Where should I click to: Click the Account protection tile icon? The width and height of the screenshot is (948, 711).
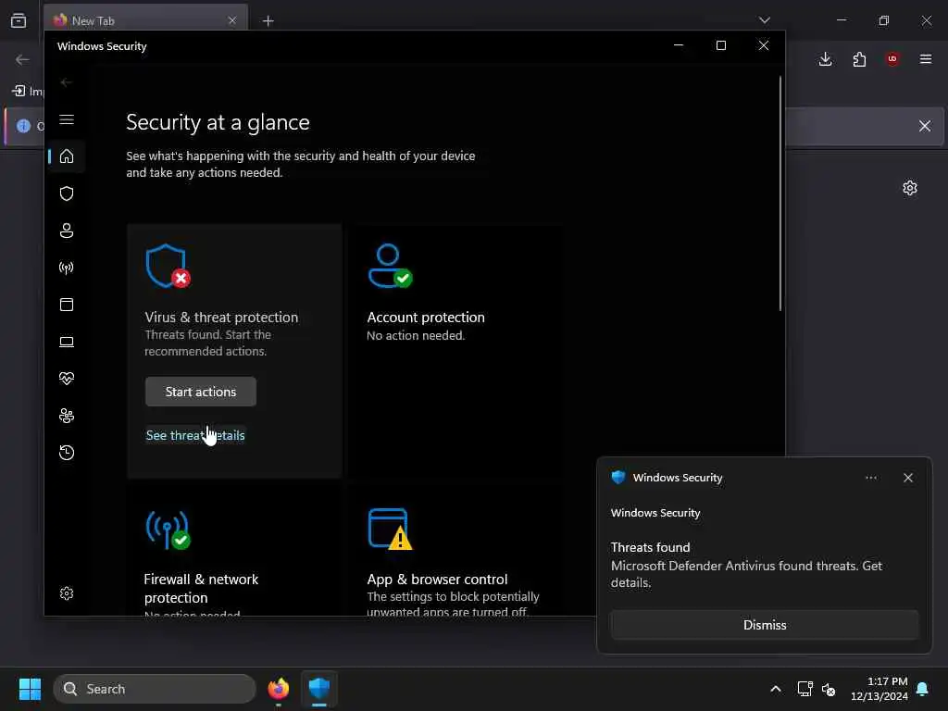(390, 266)
